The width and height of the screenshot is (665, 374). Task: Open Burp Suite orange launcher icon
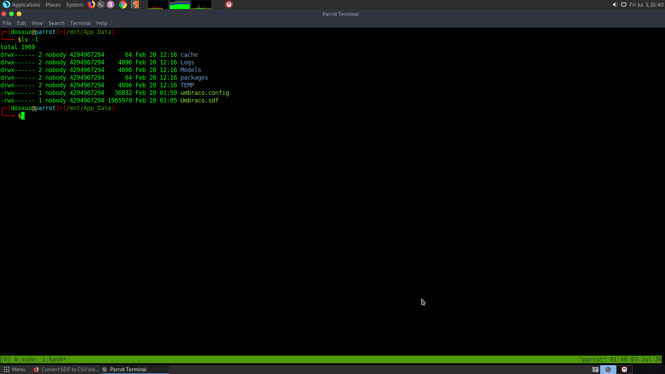click(x=135, y=5)
